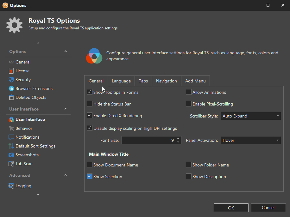The image size is (290, 217).
Task: Enable the Allow Animations checkbox
Action: (189, 92)
